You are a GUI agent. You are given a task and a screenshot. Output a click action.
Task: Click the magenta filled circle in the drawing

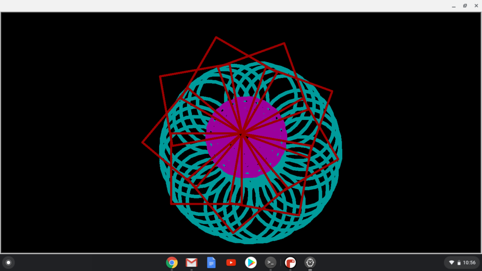246,137
